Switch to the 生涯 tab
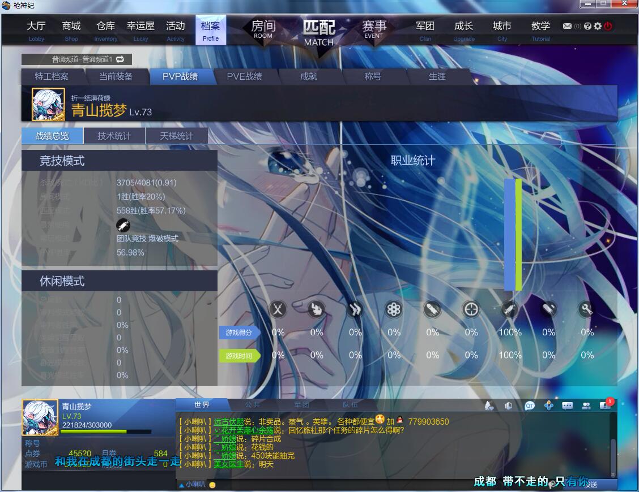 (x=437, y=76)
